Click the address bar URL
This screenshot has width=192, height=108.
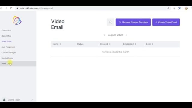coord(36,8)
